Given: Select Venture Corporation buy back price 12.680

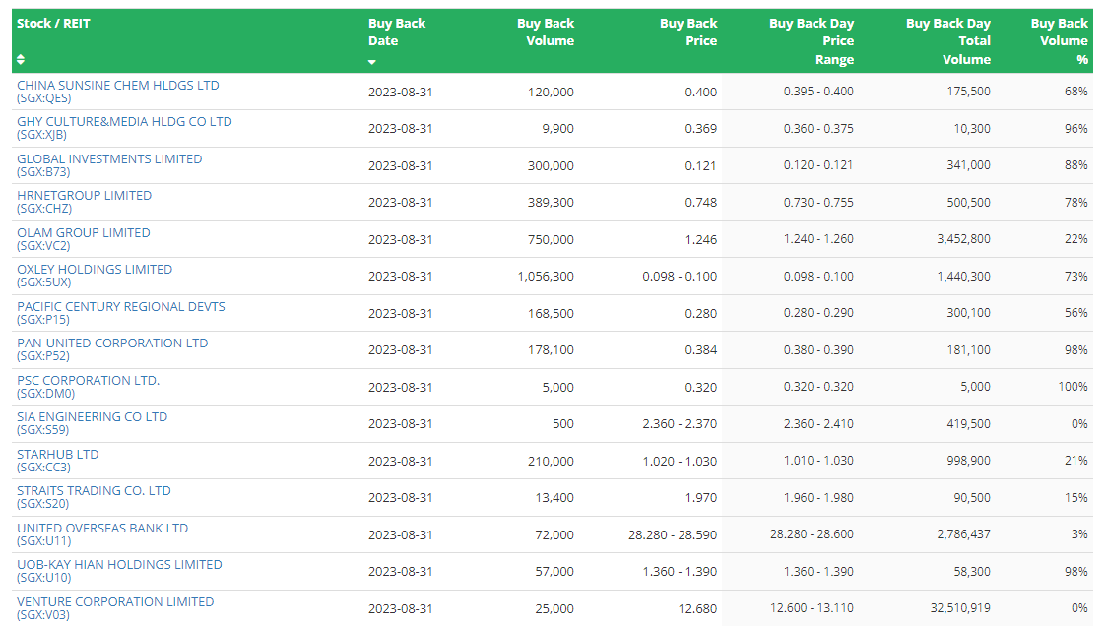Looking at the screenshot, I should pos(696,608).
